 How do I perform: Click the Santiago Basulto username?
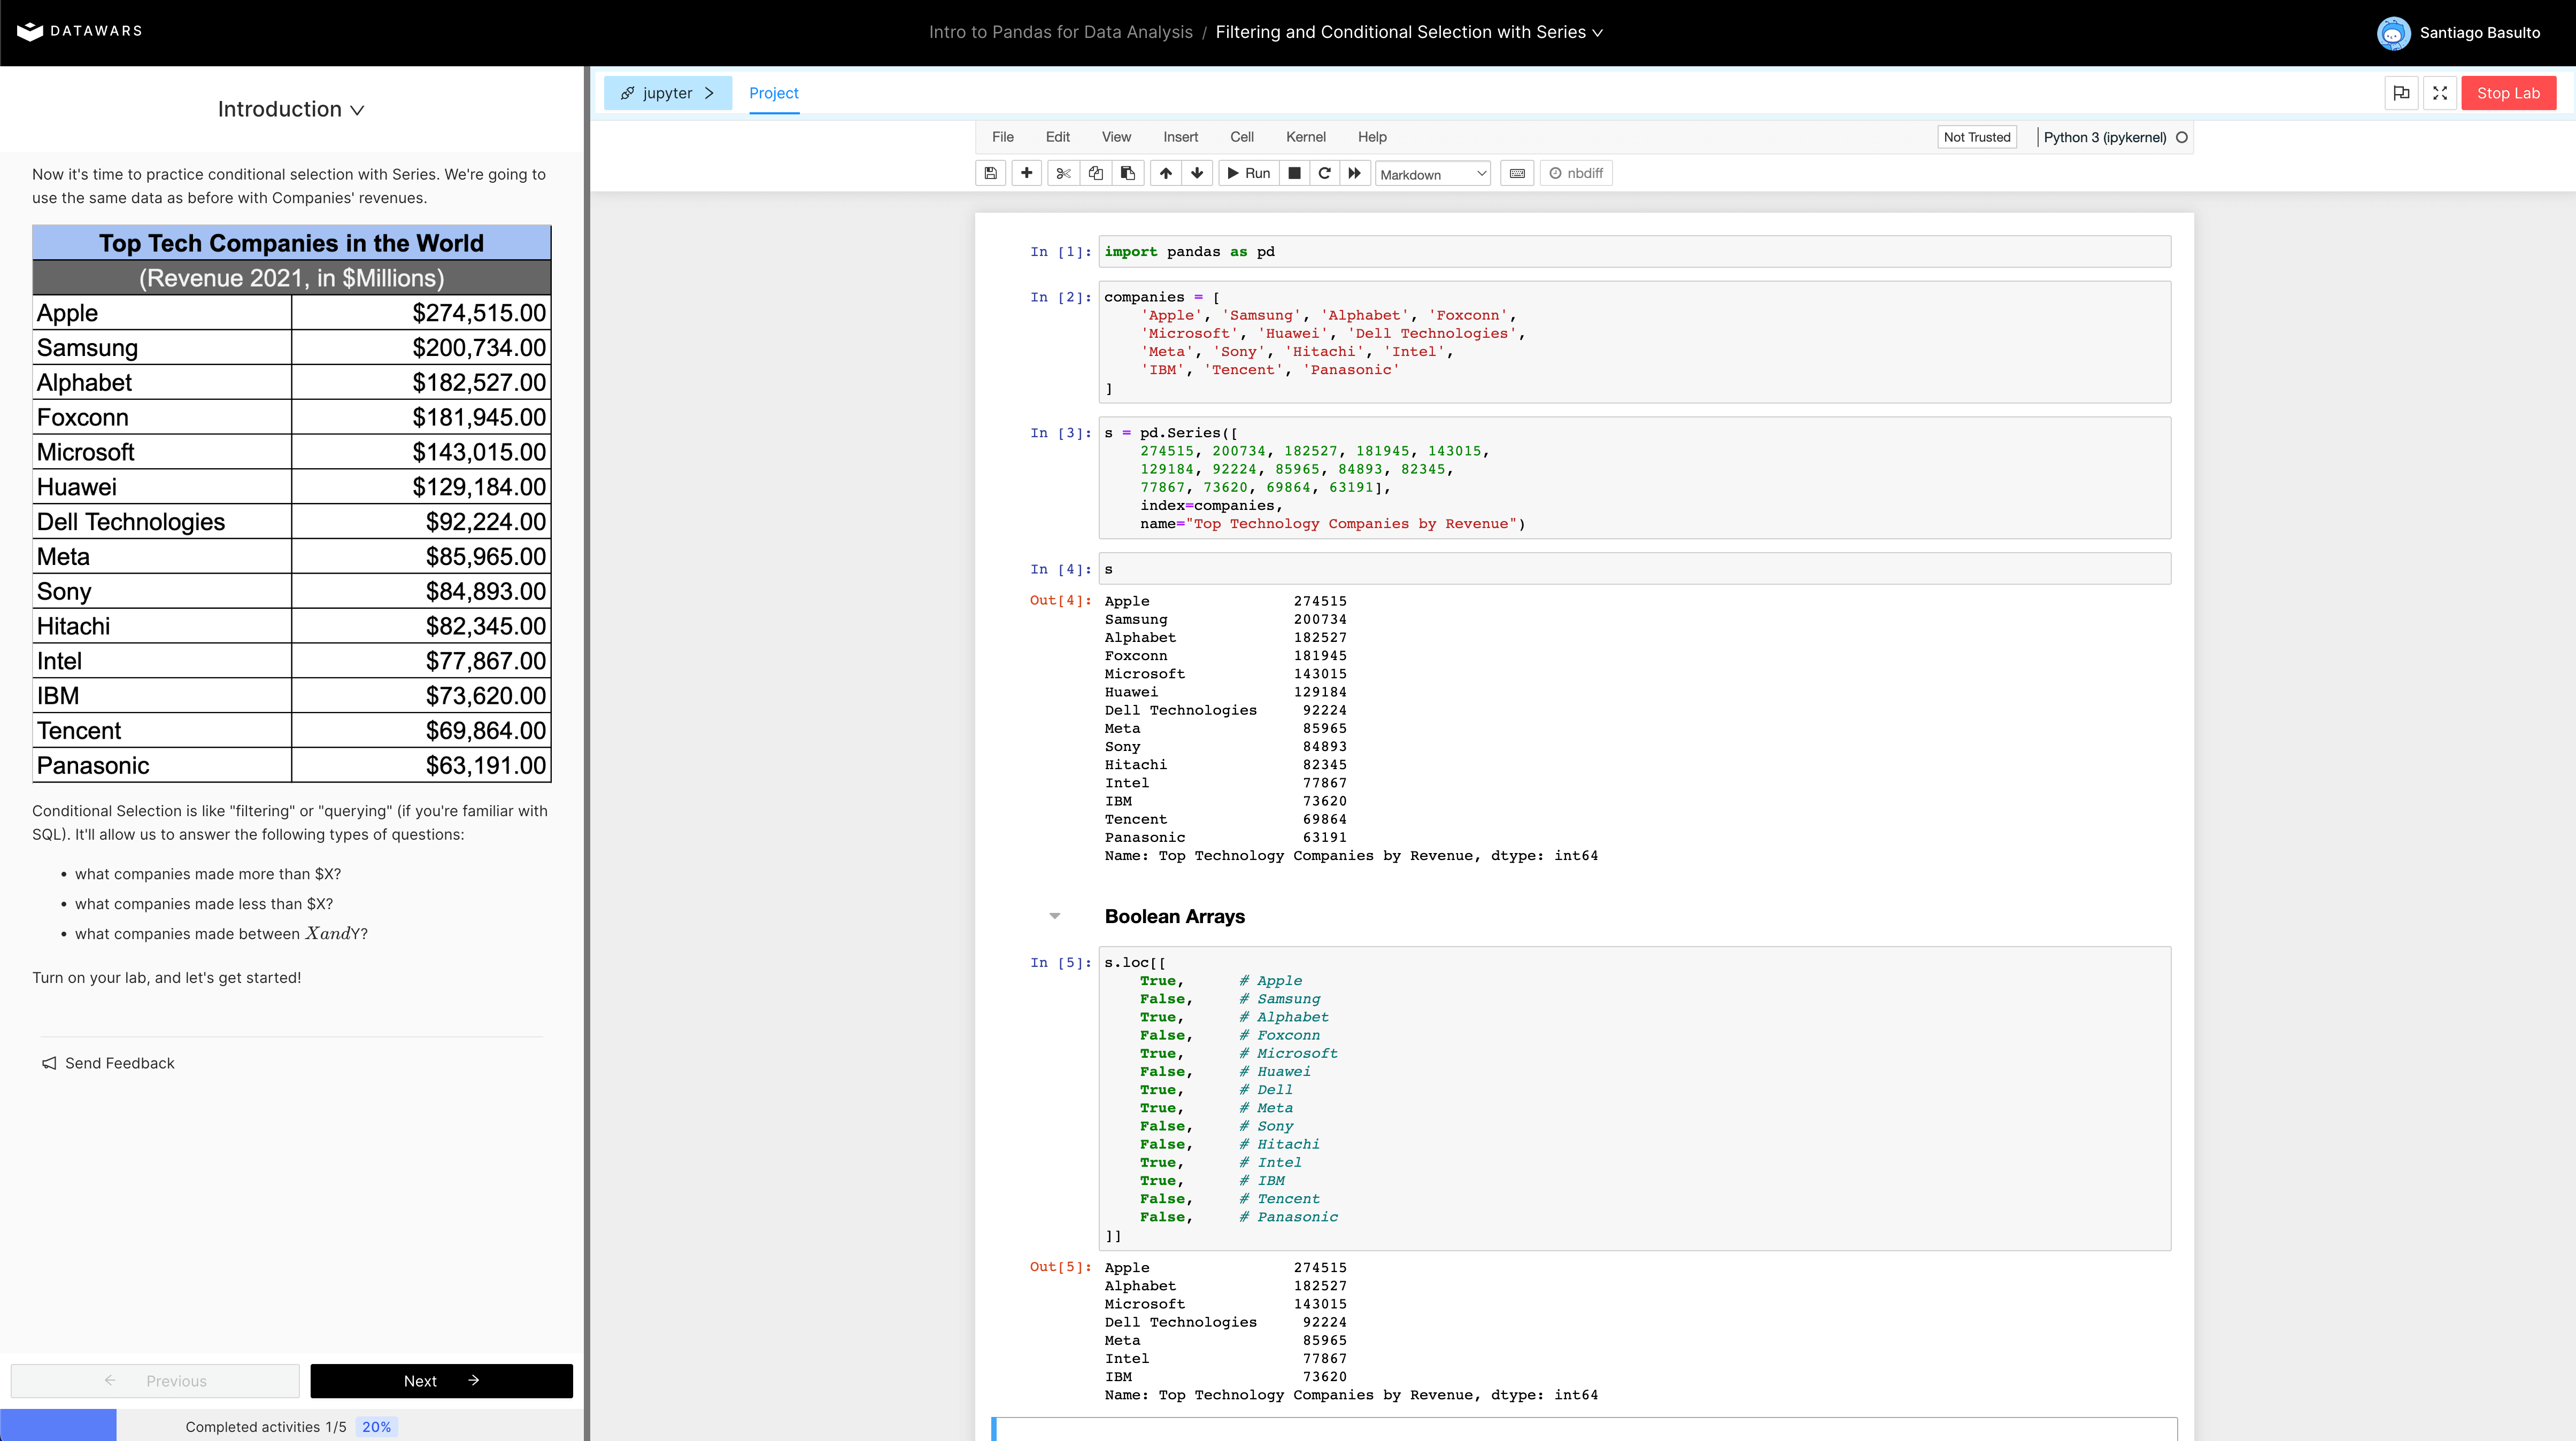[2479, 33]
